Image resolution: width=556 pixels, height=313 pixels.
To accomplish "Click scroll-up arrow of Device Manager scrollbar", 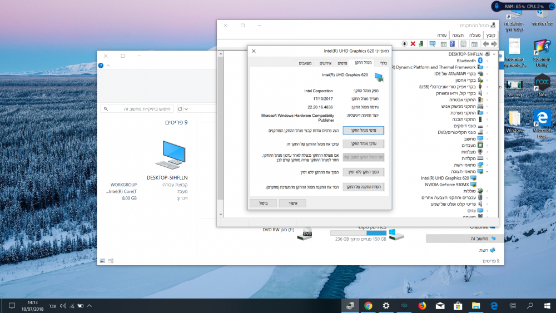I will click(x=221, y=54).
